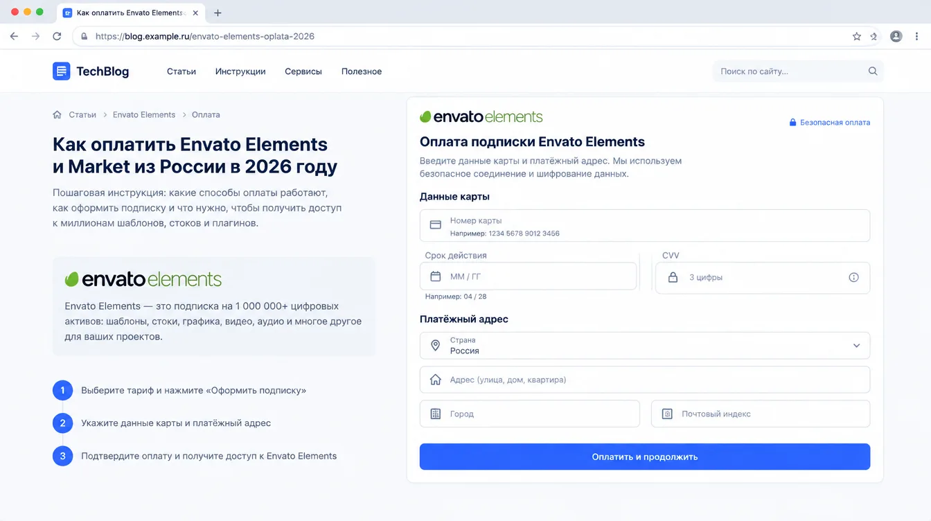Click the building icon in the Город field
Viewport: 931px width, 521px height.
click(436, 414)
